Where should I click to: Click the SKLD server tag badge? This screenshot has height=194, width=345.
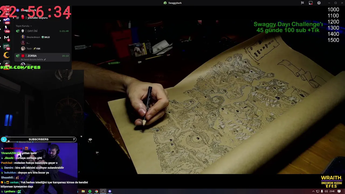46,37
